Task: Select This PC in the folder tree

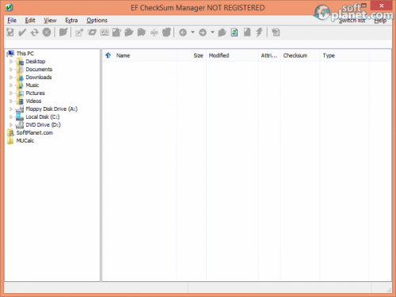Action: coord(25,54)
